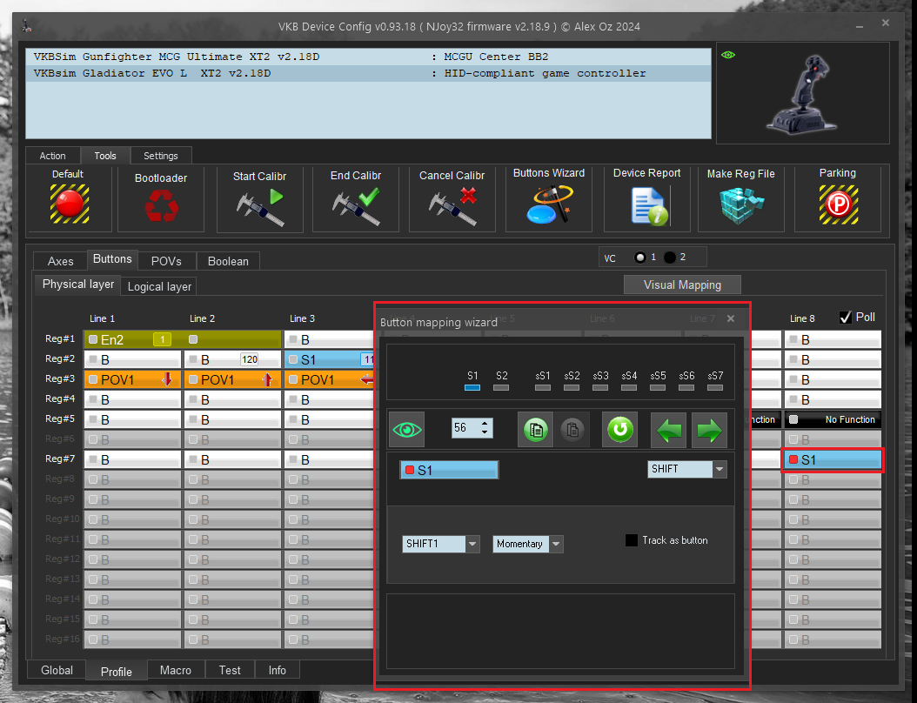Open the Bootloader tool

[161, 206]
